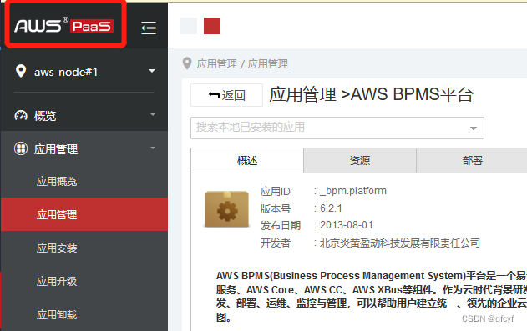Click the 返回 back button

point(226,95)
